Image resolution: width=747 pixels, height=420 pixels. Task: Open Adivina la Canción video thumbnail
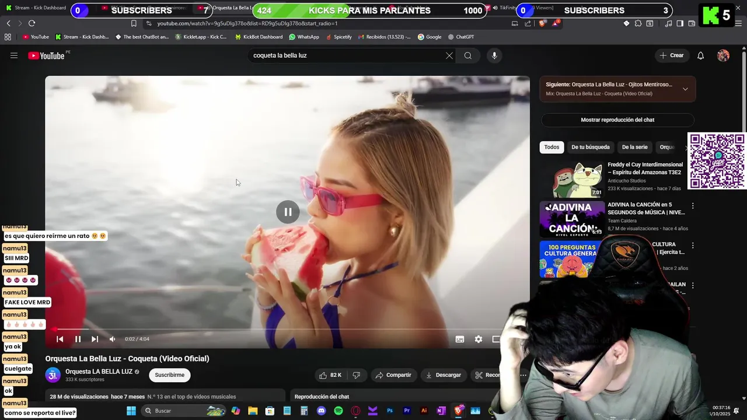(571, 219)
